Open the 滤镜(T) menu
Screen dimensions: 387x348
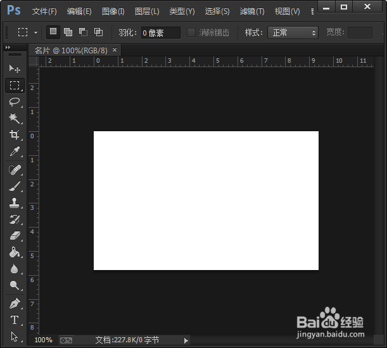(252, 11)
